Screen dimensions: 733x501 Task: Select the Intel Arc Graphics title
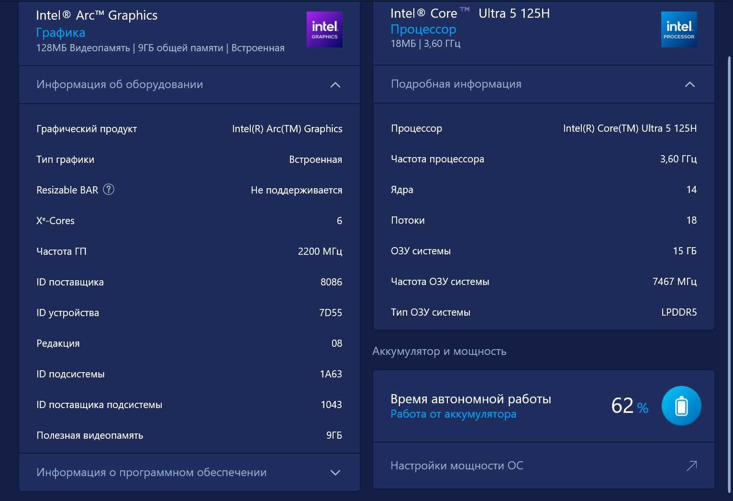pos(97,15)
